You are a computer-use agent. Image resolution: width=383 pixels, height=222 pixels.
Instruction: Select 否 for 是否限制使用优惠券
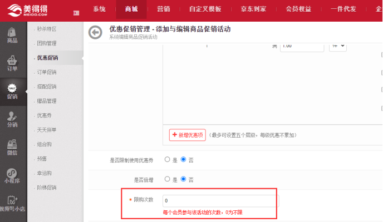183,159
